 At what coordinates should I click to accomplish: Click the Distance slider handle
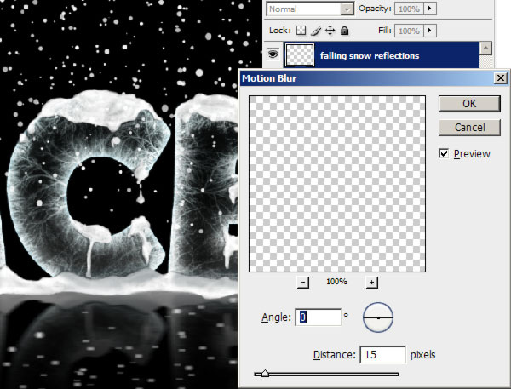pos(265,373)
